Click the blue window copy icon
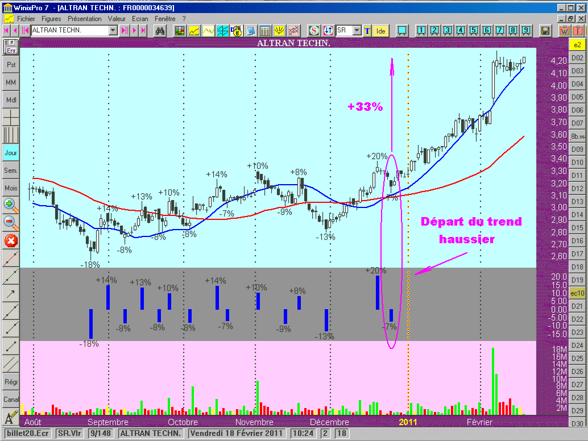 pos(251,31)
